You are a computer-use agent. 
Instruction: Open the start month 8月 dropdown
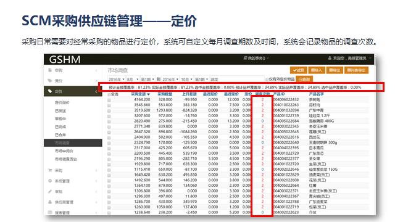click(133, 80)
